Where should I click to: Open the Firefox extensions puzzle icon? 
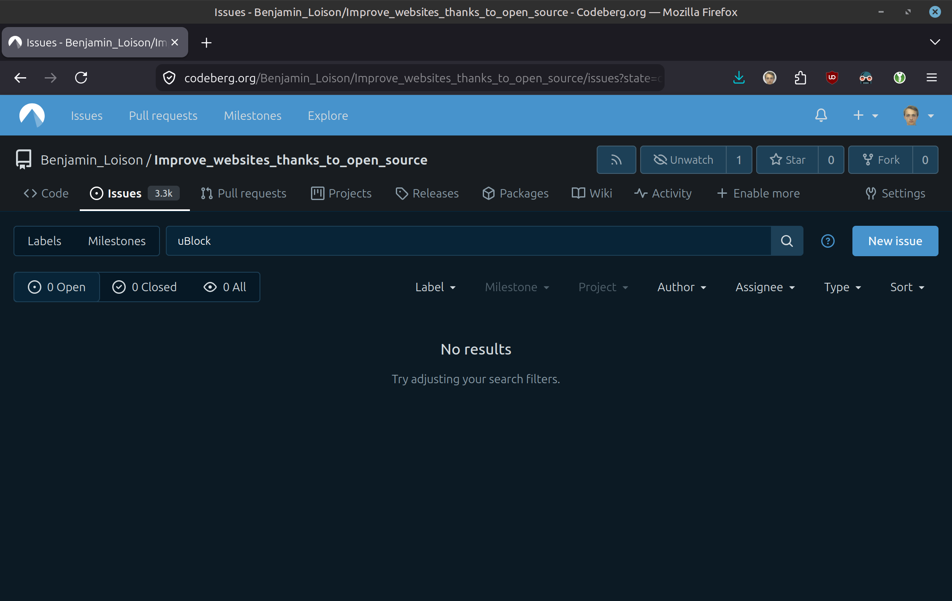pos(800,78)
